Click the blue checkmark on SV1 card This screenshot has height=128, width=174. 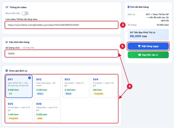tap(29, 78)
